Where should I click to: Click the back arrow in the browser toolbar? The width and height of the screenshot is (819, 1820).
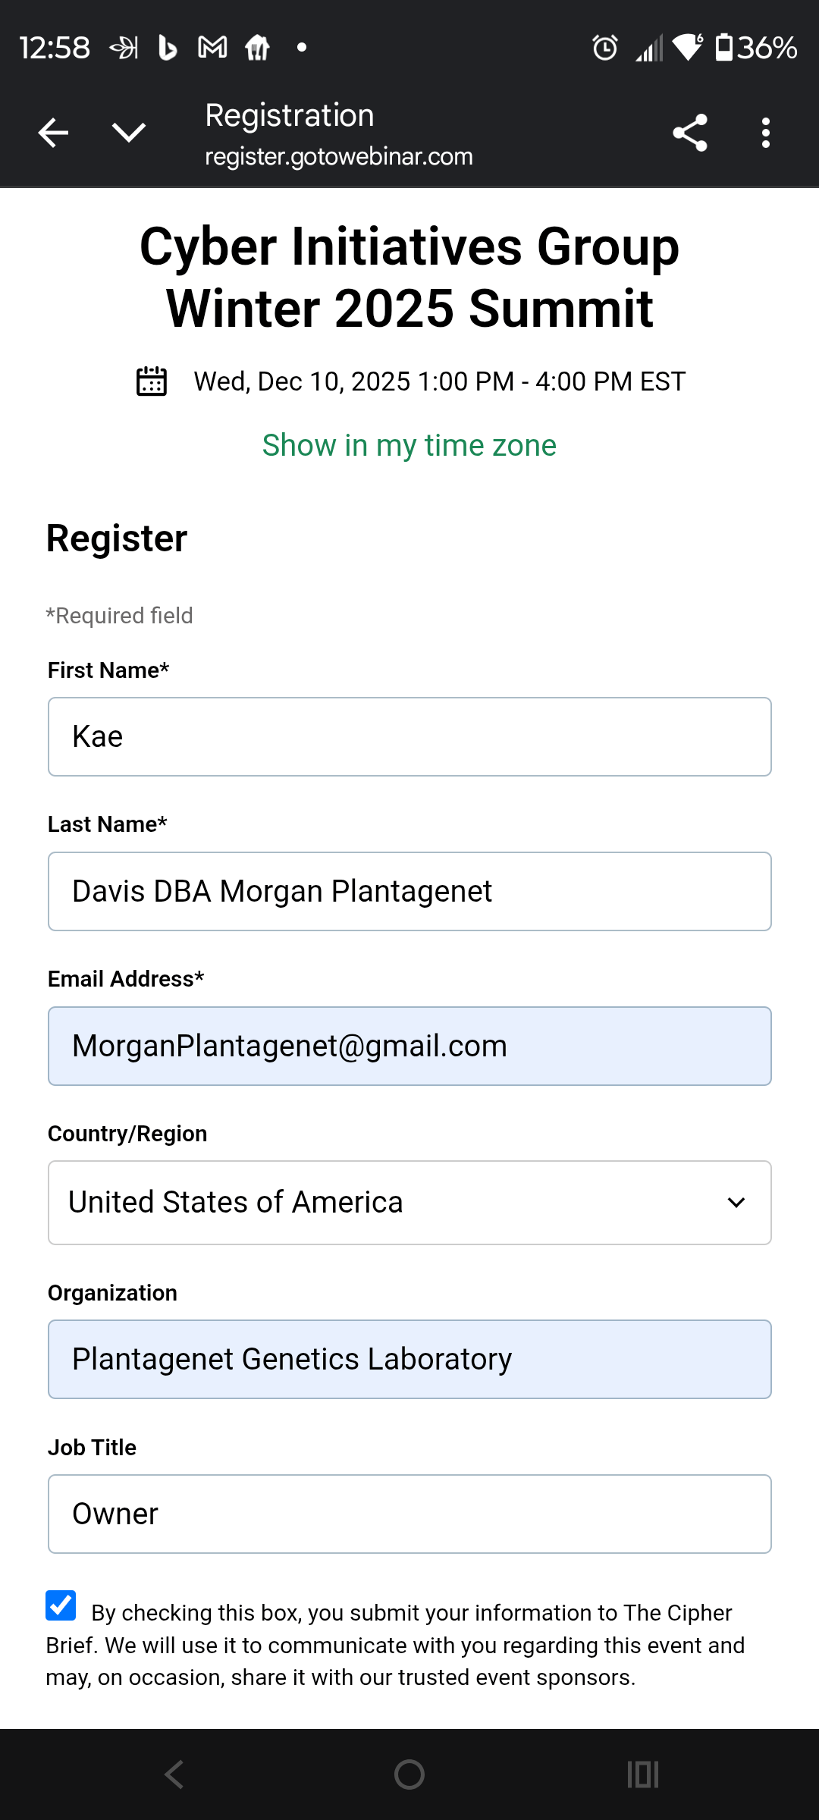point(52,132)
